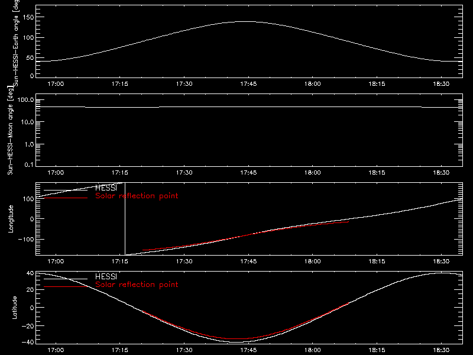Click 17:30 time label under Moon angle plot
The height and width of the screenshot is (355, 473).
[x=184, y=172]
